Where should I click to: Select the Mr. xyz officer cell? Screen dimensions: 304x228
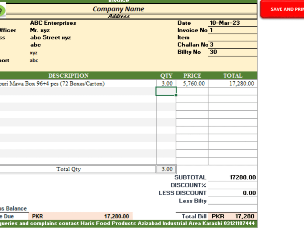(40, 30)
